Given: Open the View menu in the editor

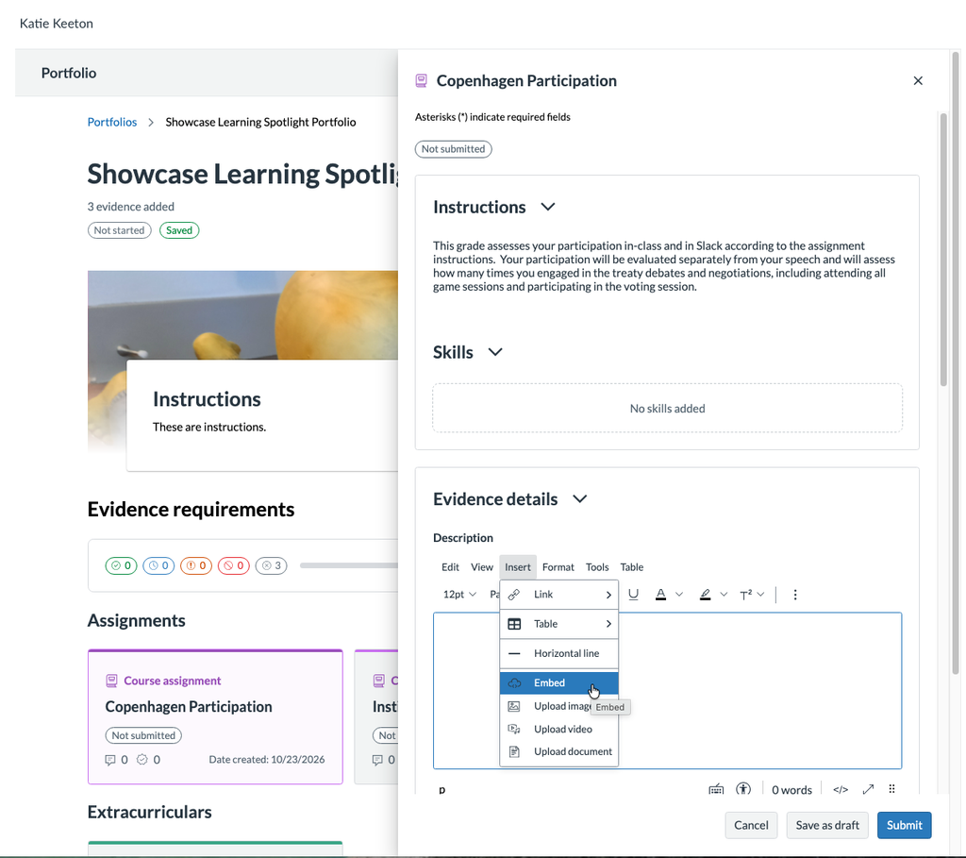Looking at the screenshot, I should tap(482, 567).
